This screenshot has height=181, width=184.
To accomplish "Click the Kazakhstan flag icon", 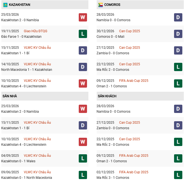I will point(5,5).
